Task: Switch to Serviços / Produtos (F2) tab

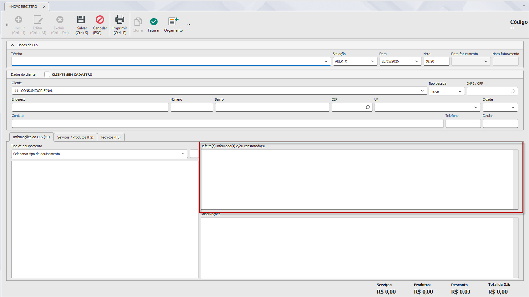Action: [75, 137]
